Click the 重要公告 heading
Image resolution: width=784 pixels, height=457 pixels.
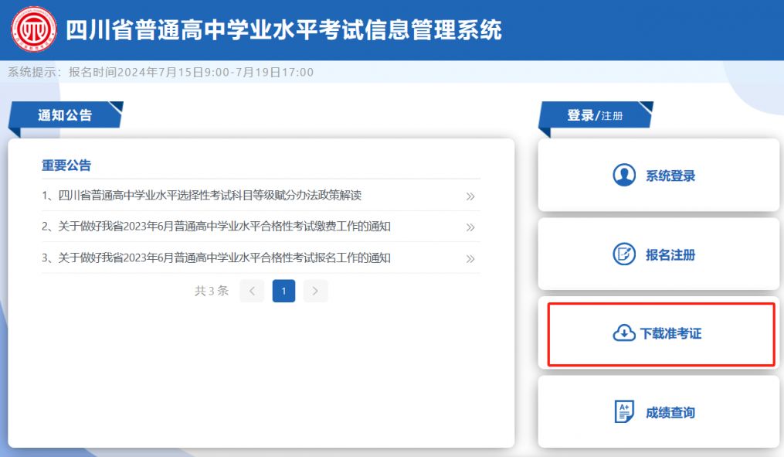pyautogui.click(x=66, y=165)
